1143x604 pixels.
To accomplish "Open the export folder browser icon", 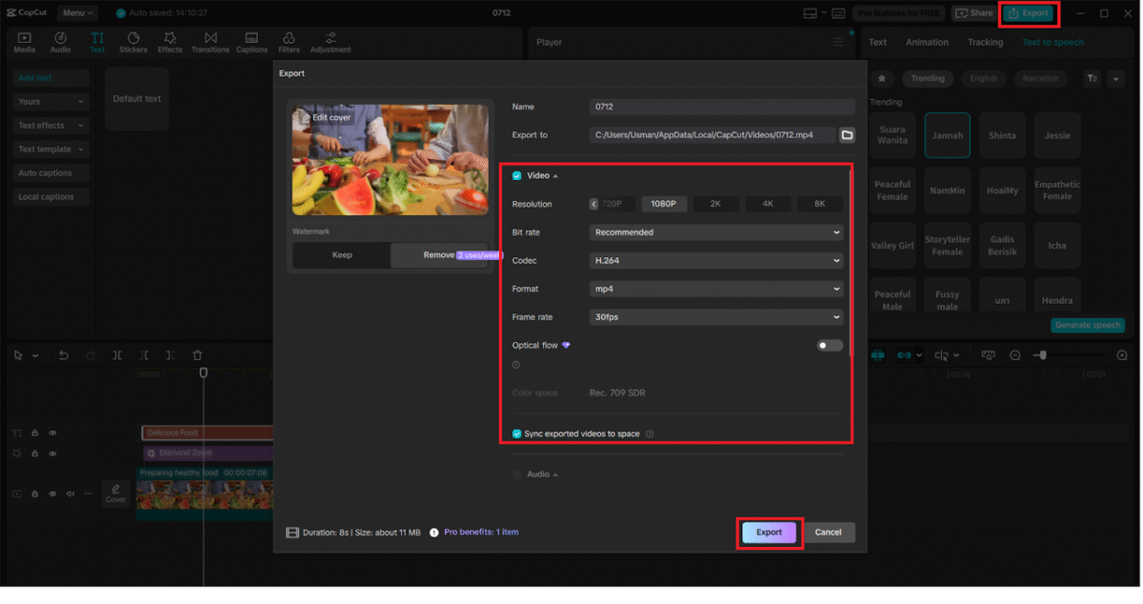I will tap(846, 135).
